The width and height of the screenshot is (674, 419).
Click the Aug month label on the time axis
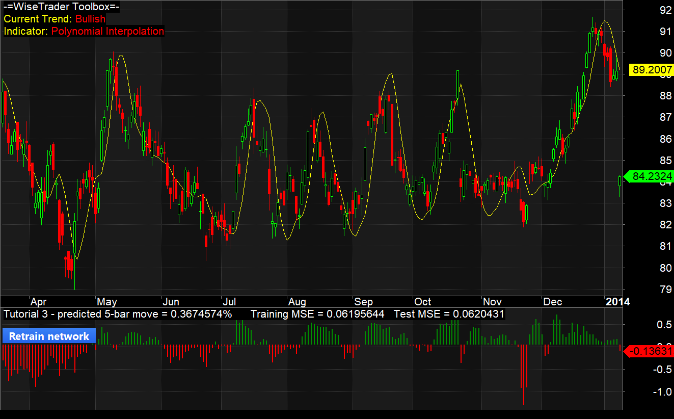tap(296, 302)
